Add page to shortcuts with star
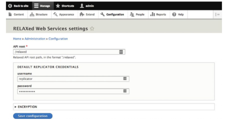The width and height of the screenshot is (229, 128). click(92, 29)
